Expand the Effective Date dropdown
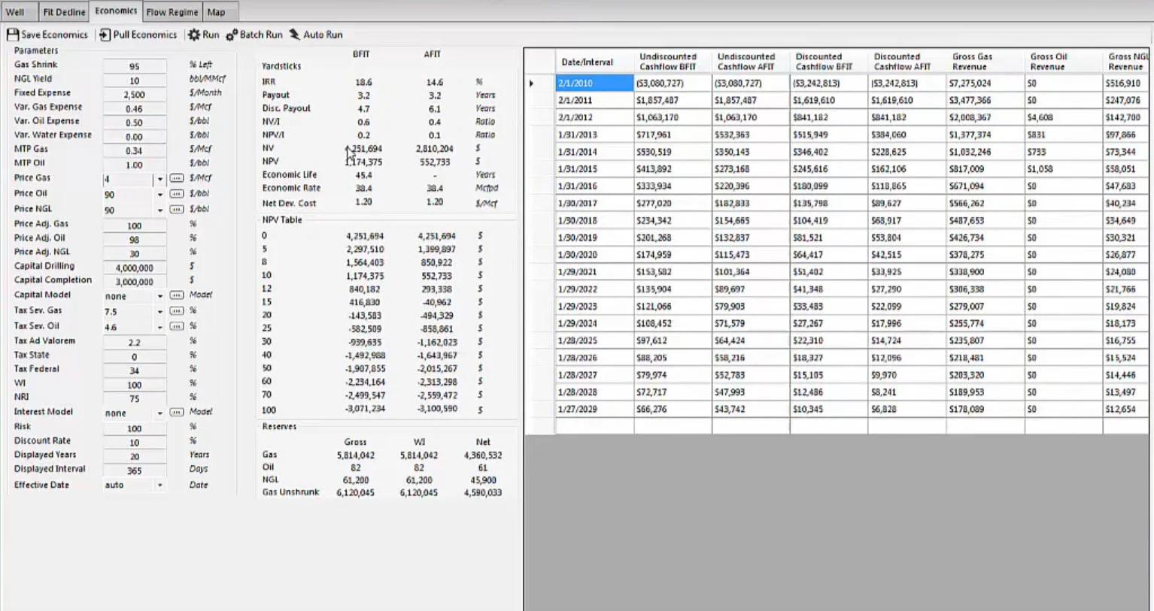Viewport: 1154px width, 611px height. (159, 485)
